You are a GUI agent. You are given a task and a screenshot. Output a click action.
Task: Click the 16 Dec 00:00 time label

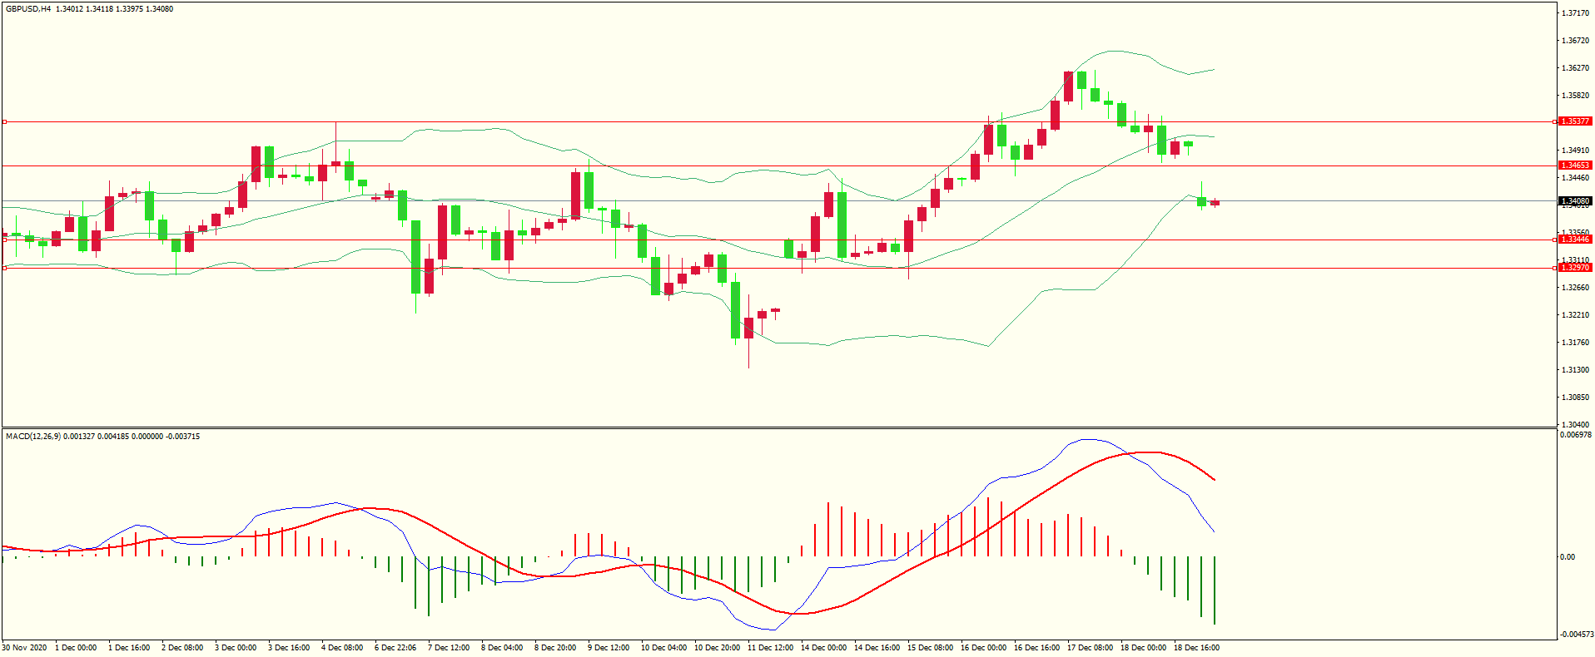coord(984,648)
